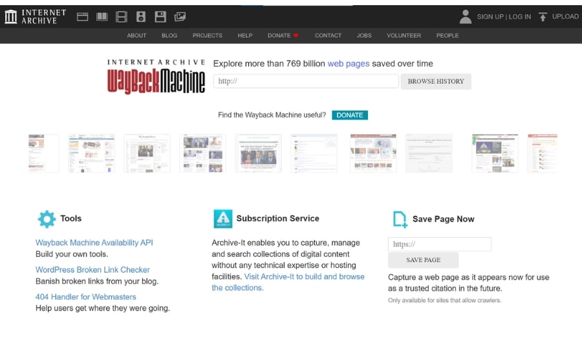Open the DONATE menu item with heart
582x339 pixels.
[283, 36]
